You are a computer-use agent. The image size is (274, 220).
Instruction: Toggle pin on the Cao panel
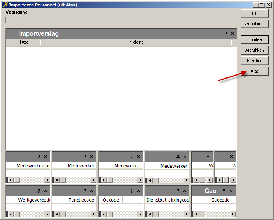pos(225,191)
